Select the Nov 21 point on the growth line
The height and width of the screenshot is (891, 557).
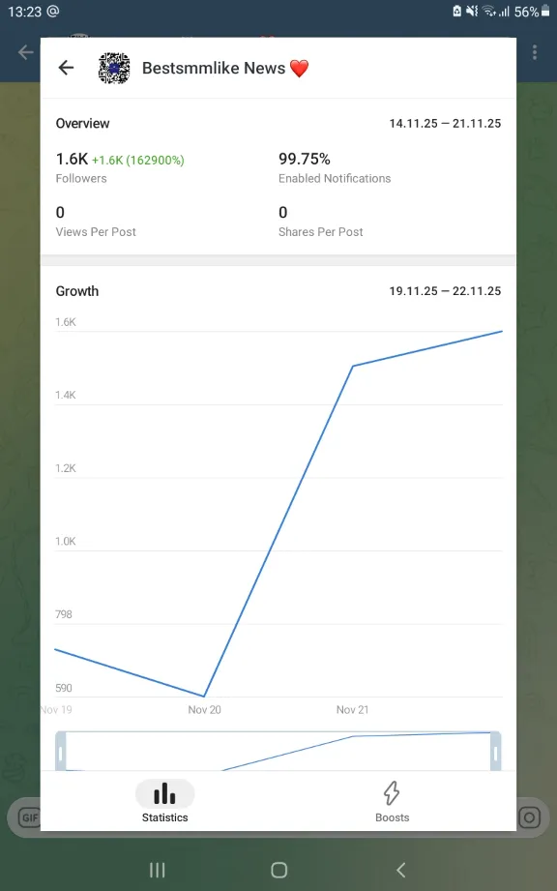pos(353,366)
